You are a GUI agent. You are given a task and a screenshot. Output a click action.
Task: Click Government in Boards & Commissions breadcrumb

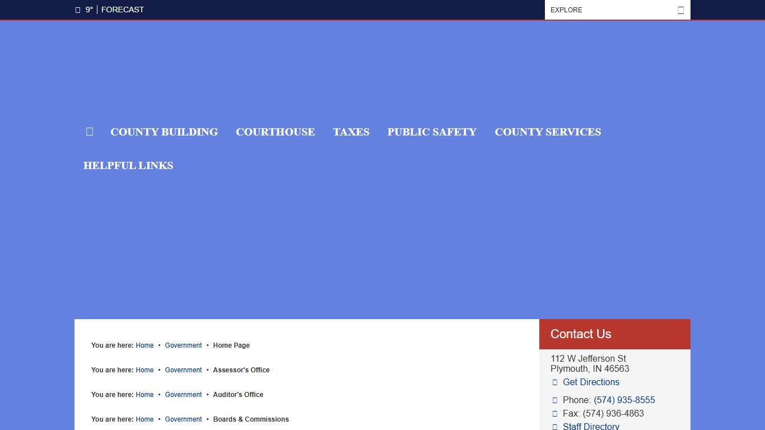183,419
